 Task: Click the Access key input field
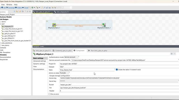coord(119,78)
